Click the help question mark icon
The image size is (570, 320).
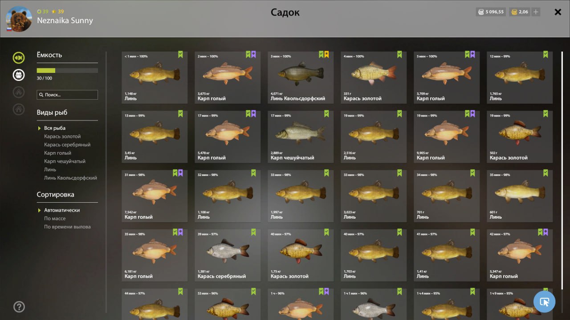(19, 307)
